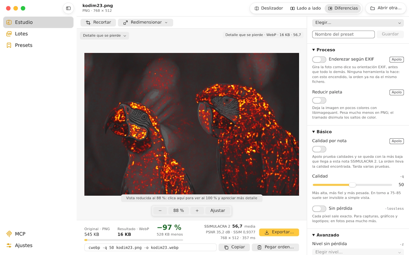
Task: Click the size comparison progress bar
Action: click(134, 240)
